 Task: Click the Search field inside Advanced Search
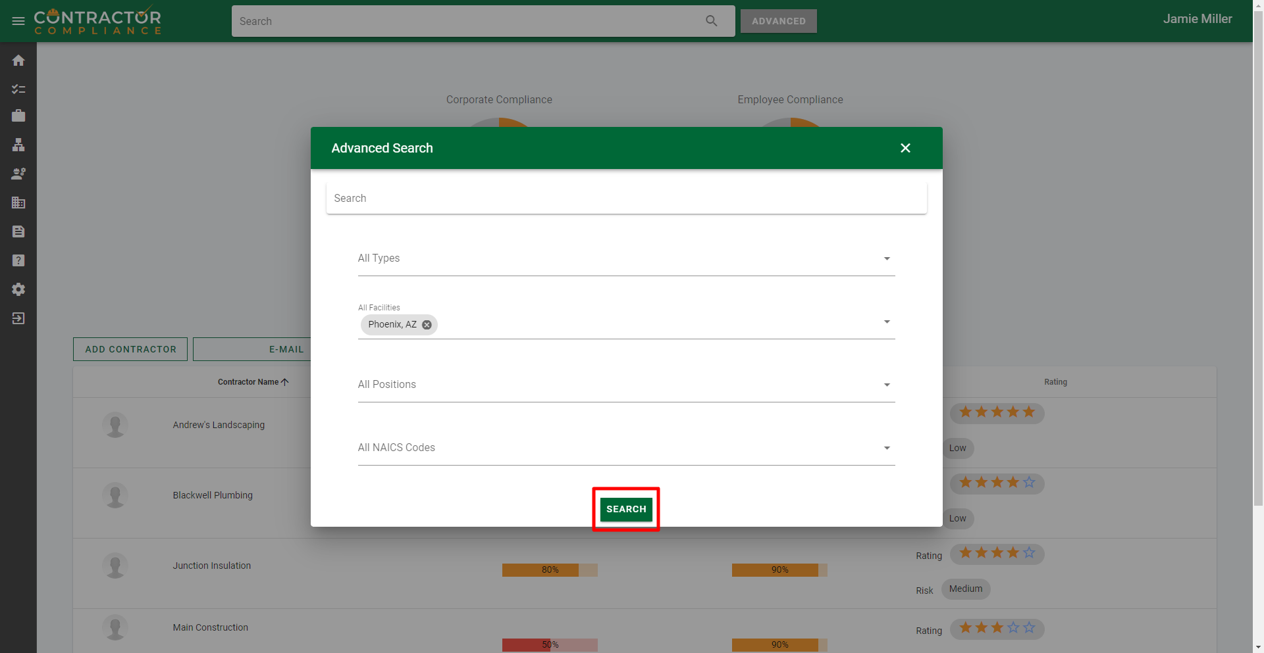(x=625, y=198)
